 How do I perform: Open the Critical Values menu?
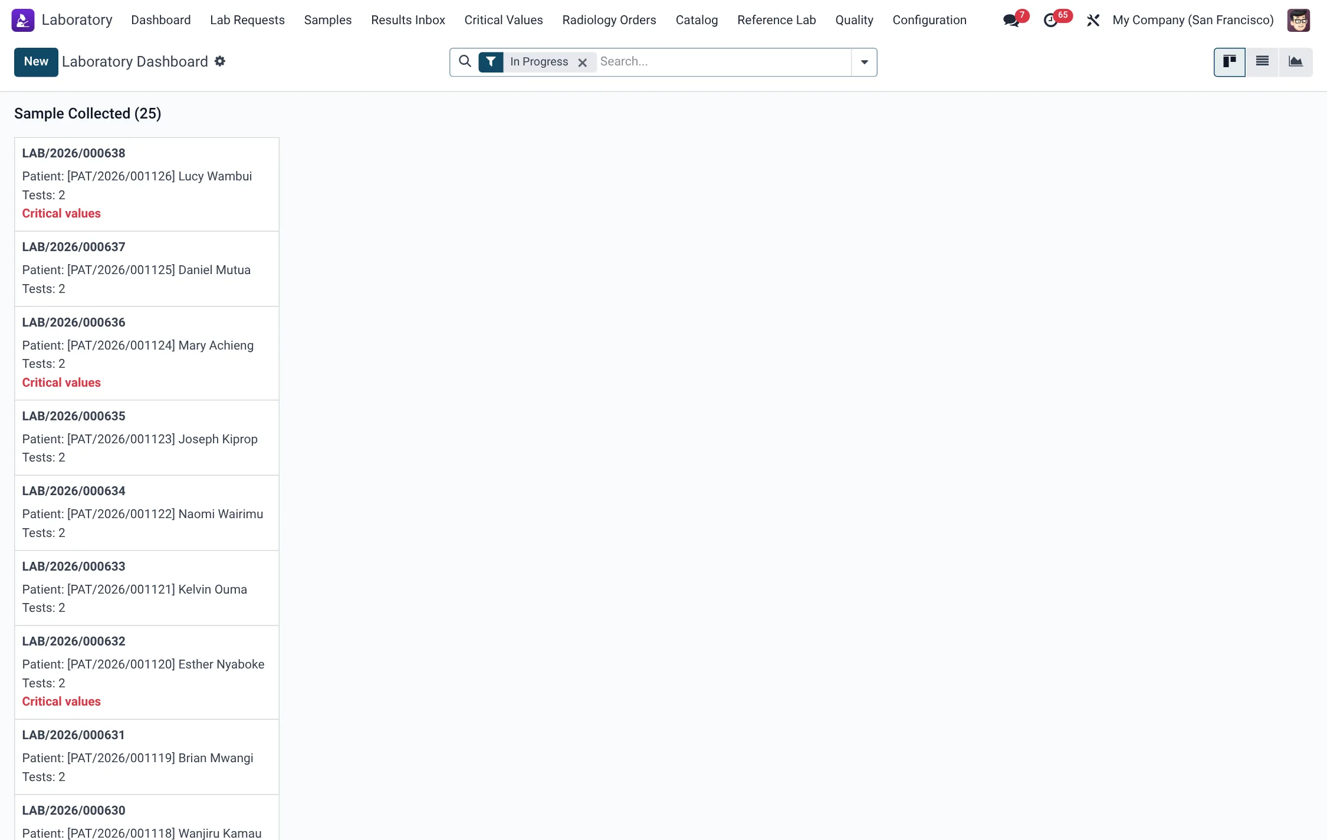(x=504, y=20)
